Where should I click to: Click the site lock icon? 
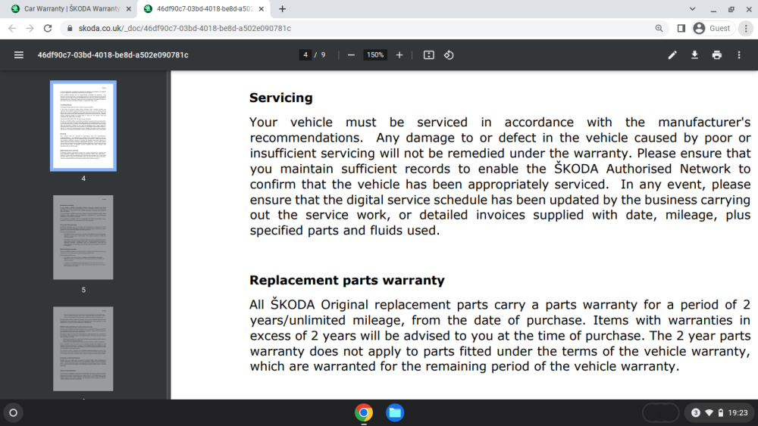pyautogui.click(x=70, y=29)
